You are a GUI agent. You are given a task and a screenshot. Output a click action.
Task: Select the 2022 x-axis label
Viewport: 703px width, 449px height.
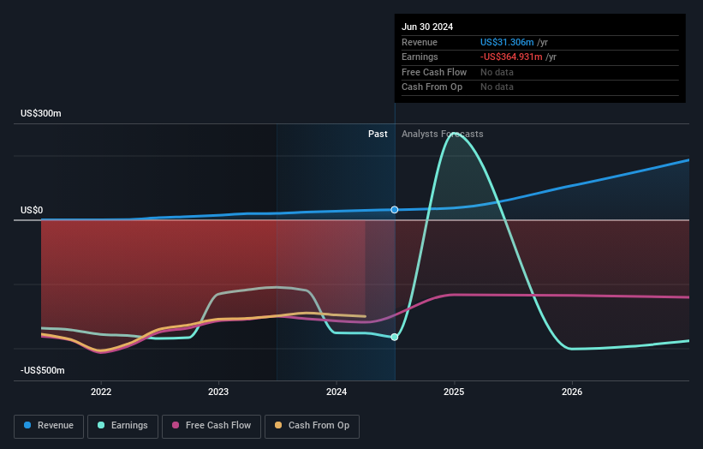(x=101, y=392)
